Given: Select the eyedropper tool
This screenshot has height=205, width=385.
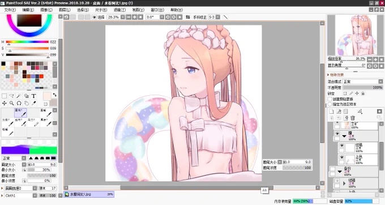Looking at the screenshot, I should tap(33, 103).
